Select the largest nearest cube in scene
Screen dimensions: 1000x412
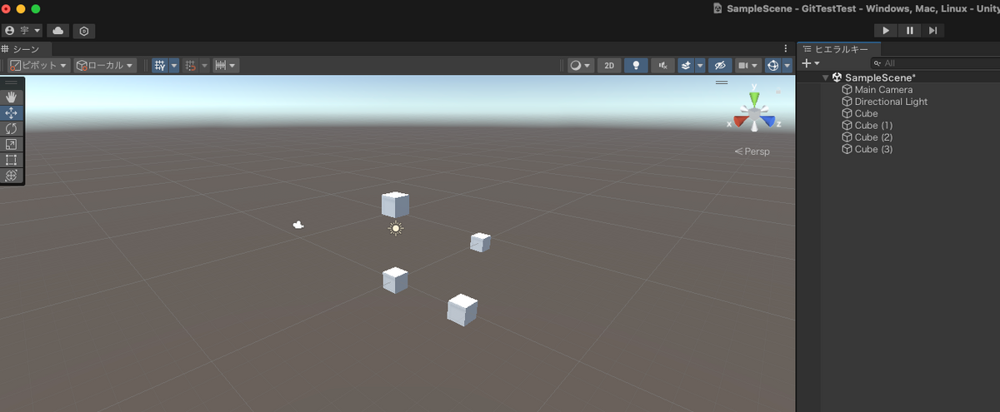pos(462,310)
